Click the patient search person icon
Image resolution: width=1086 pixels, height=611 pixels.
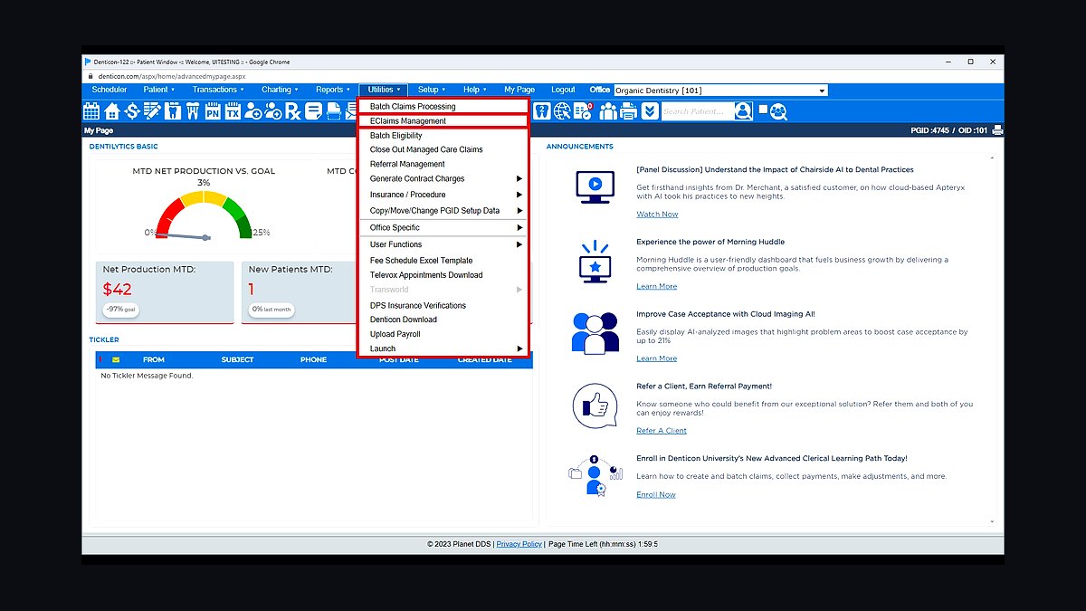(x=743, y=111)
